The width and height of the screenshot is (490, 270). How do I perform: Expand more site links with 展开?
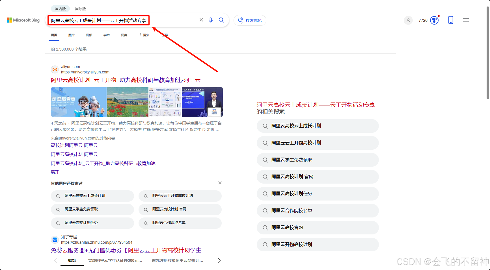55,172
